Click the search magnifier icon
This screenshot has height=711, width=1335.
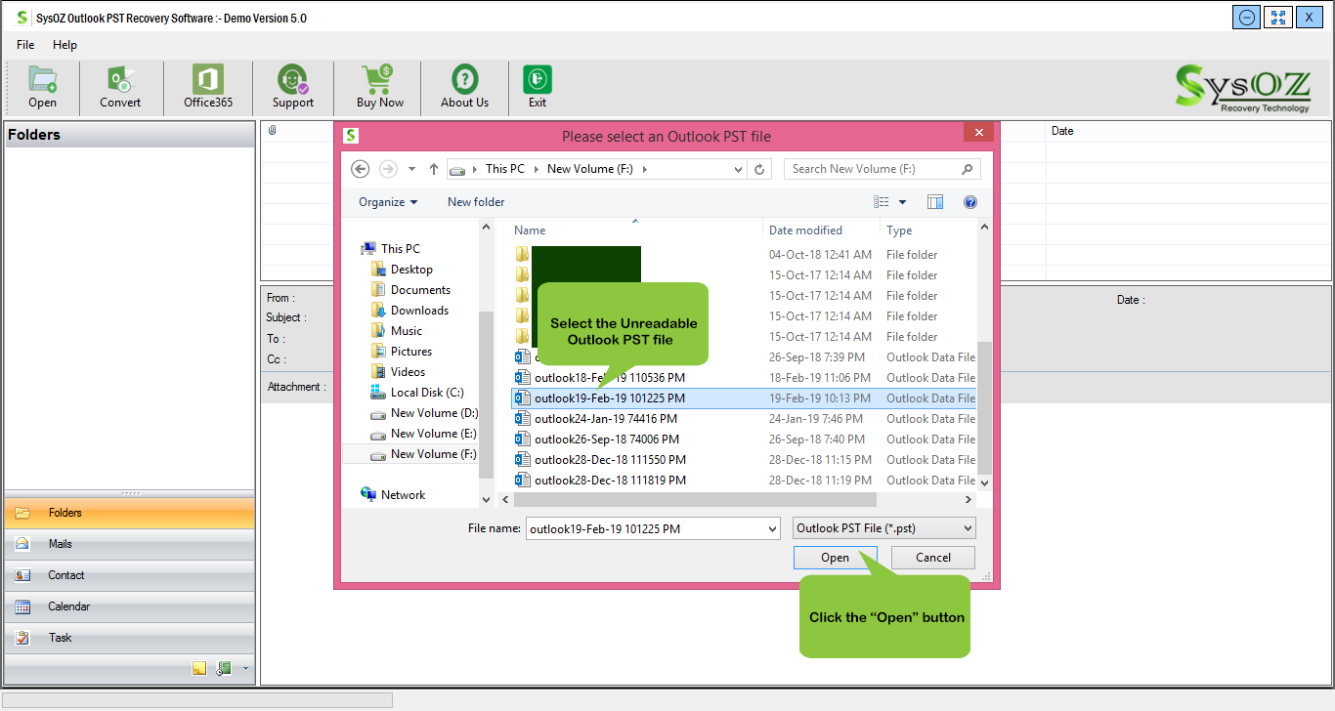point(968,169)
